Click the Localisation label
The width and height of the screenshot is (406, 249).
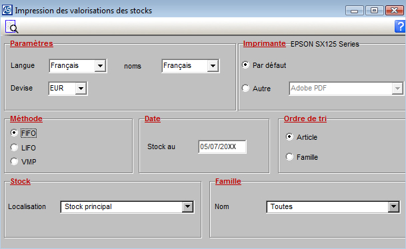27,206
